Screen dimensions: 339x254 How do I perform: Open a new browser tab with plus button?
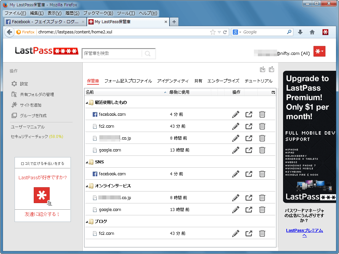pyautogui.click(x=174, y=22)
